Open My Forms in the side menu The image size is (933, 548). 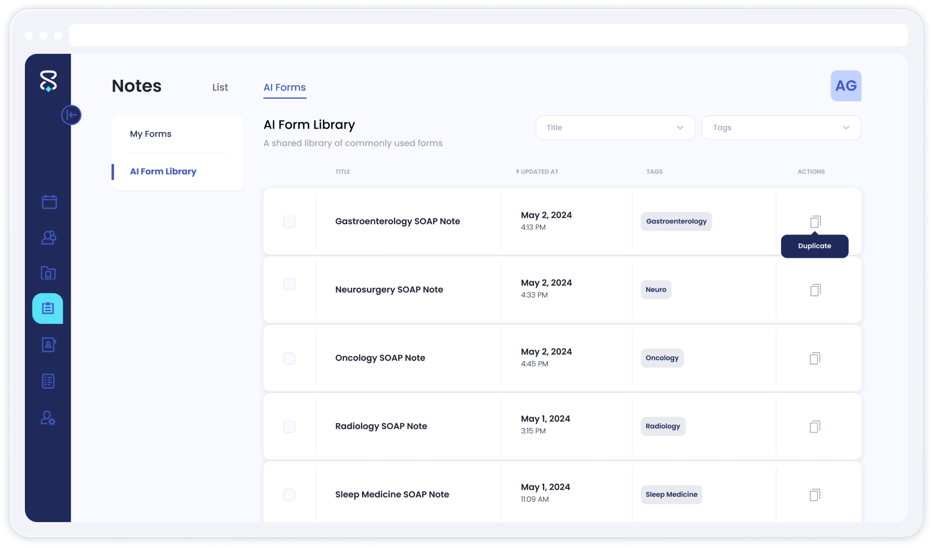(x=151, y=134)
